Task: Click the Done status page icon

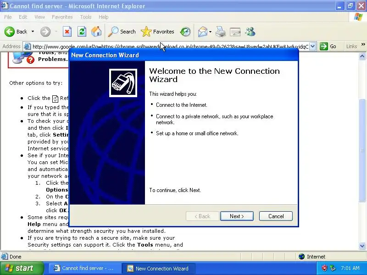Action: pyautogui.click(x=4, y=257)
